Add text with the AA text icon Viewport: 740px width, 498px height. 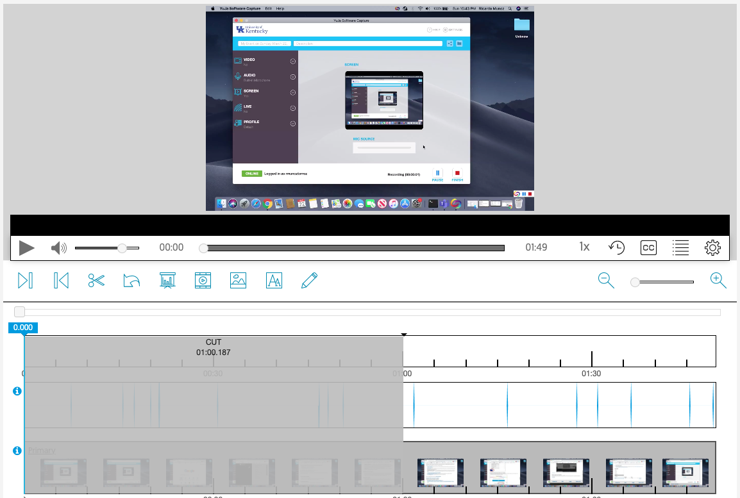(x=274, y=281)
